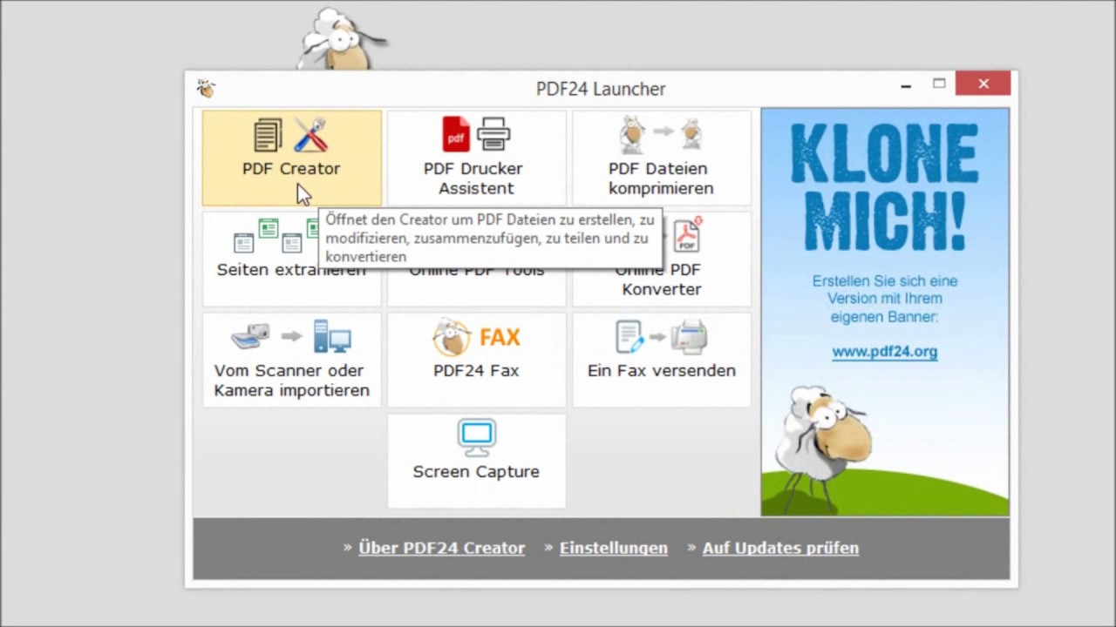Viewport: 1116px width, 627px height.
Task: Click the 'PDF24 Launcher' window title text
Action: [601, 89]
